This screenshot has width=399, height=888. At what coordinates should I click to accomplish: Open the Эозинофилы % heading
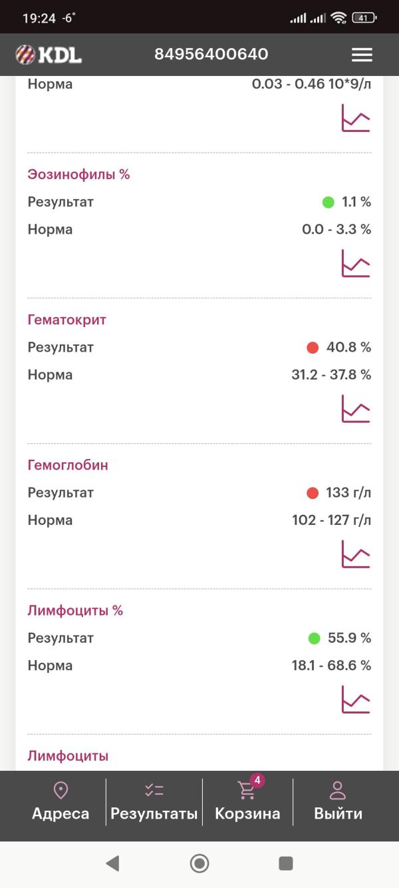(78, 175)
